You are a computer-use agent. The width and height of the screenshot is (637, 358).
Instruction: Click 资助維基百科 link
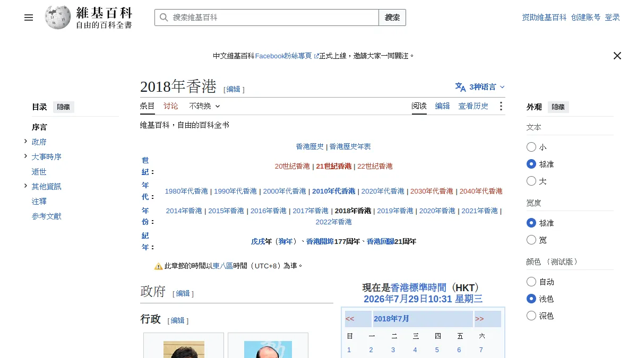tap(545, 18)
